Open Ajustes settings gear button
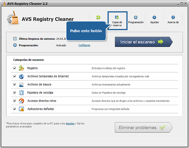The image size is (189, 148). [x=155, y=20]
